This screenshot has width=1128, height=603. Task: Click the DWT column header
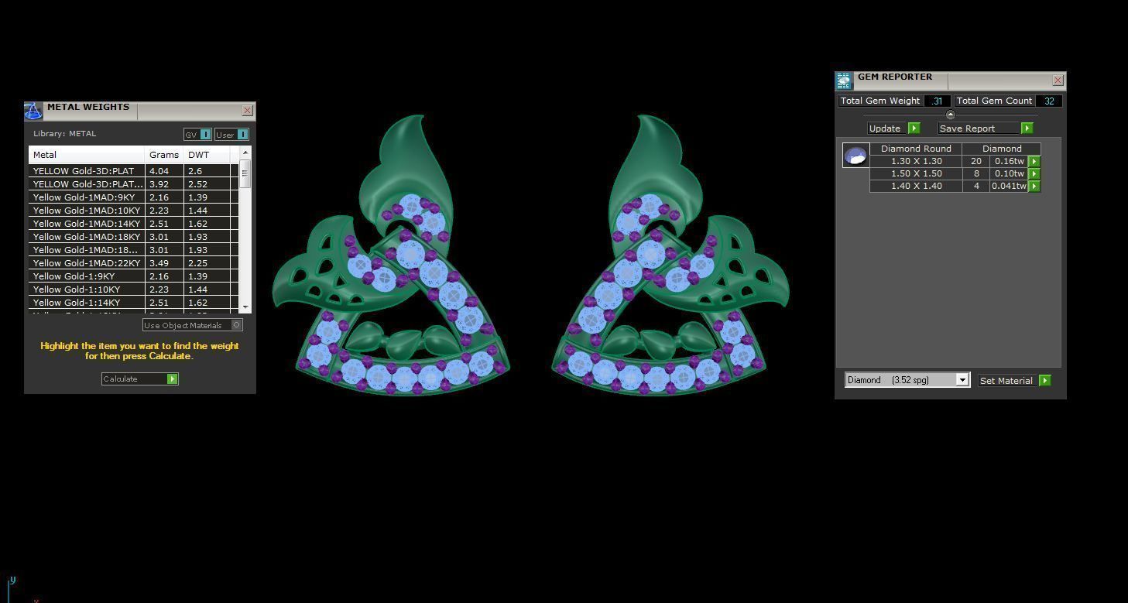tap(206, 155)
